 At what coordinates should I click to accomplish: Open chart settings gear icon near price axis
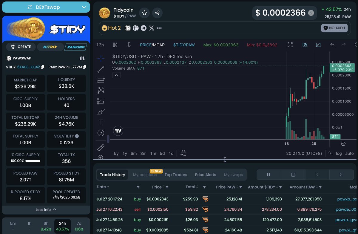pos(343,144)
